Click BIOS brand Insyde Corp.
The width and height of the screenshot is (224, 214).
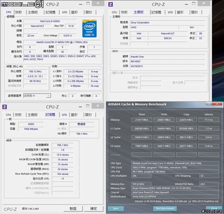pyautogui.click(x=168, y=57)
